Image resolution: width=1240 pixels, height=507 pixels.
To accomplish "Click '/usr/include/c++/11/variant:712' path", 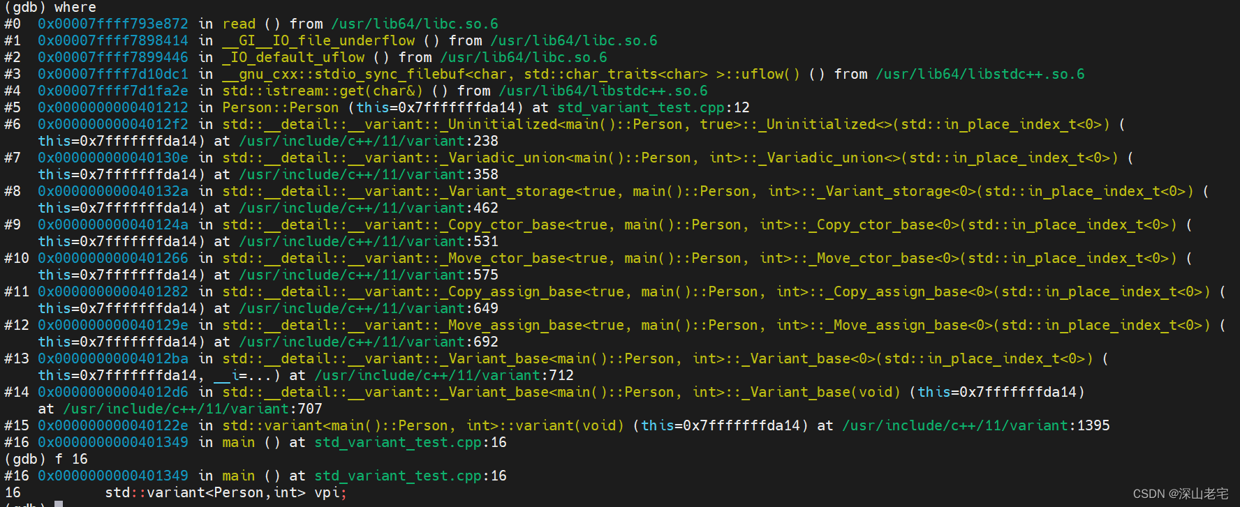I will 444,375.
